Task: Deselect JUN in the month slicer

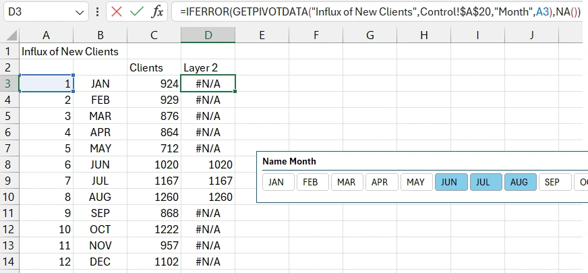Action: tap(450, 182)
